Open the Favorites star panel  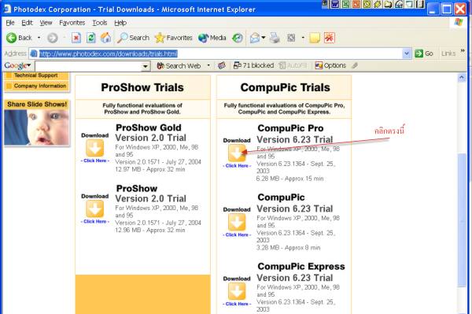(173, 38)
